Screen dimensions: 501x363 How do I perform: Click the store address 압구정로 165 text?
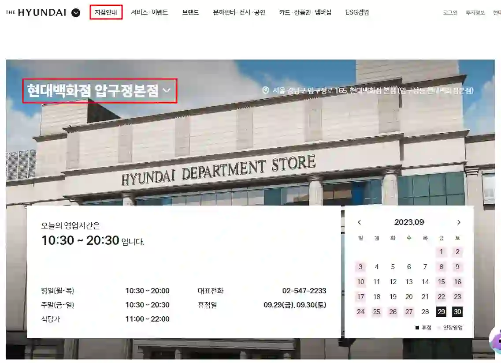(x=373, y=90)
